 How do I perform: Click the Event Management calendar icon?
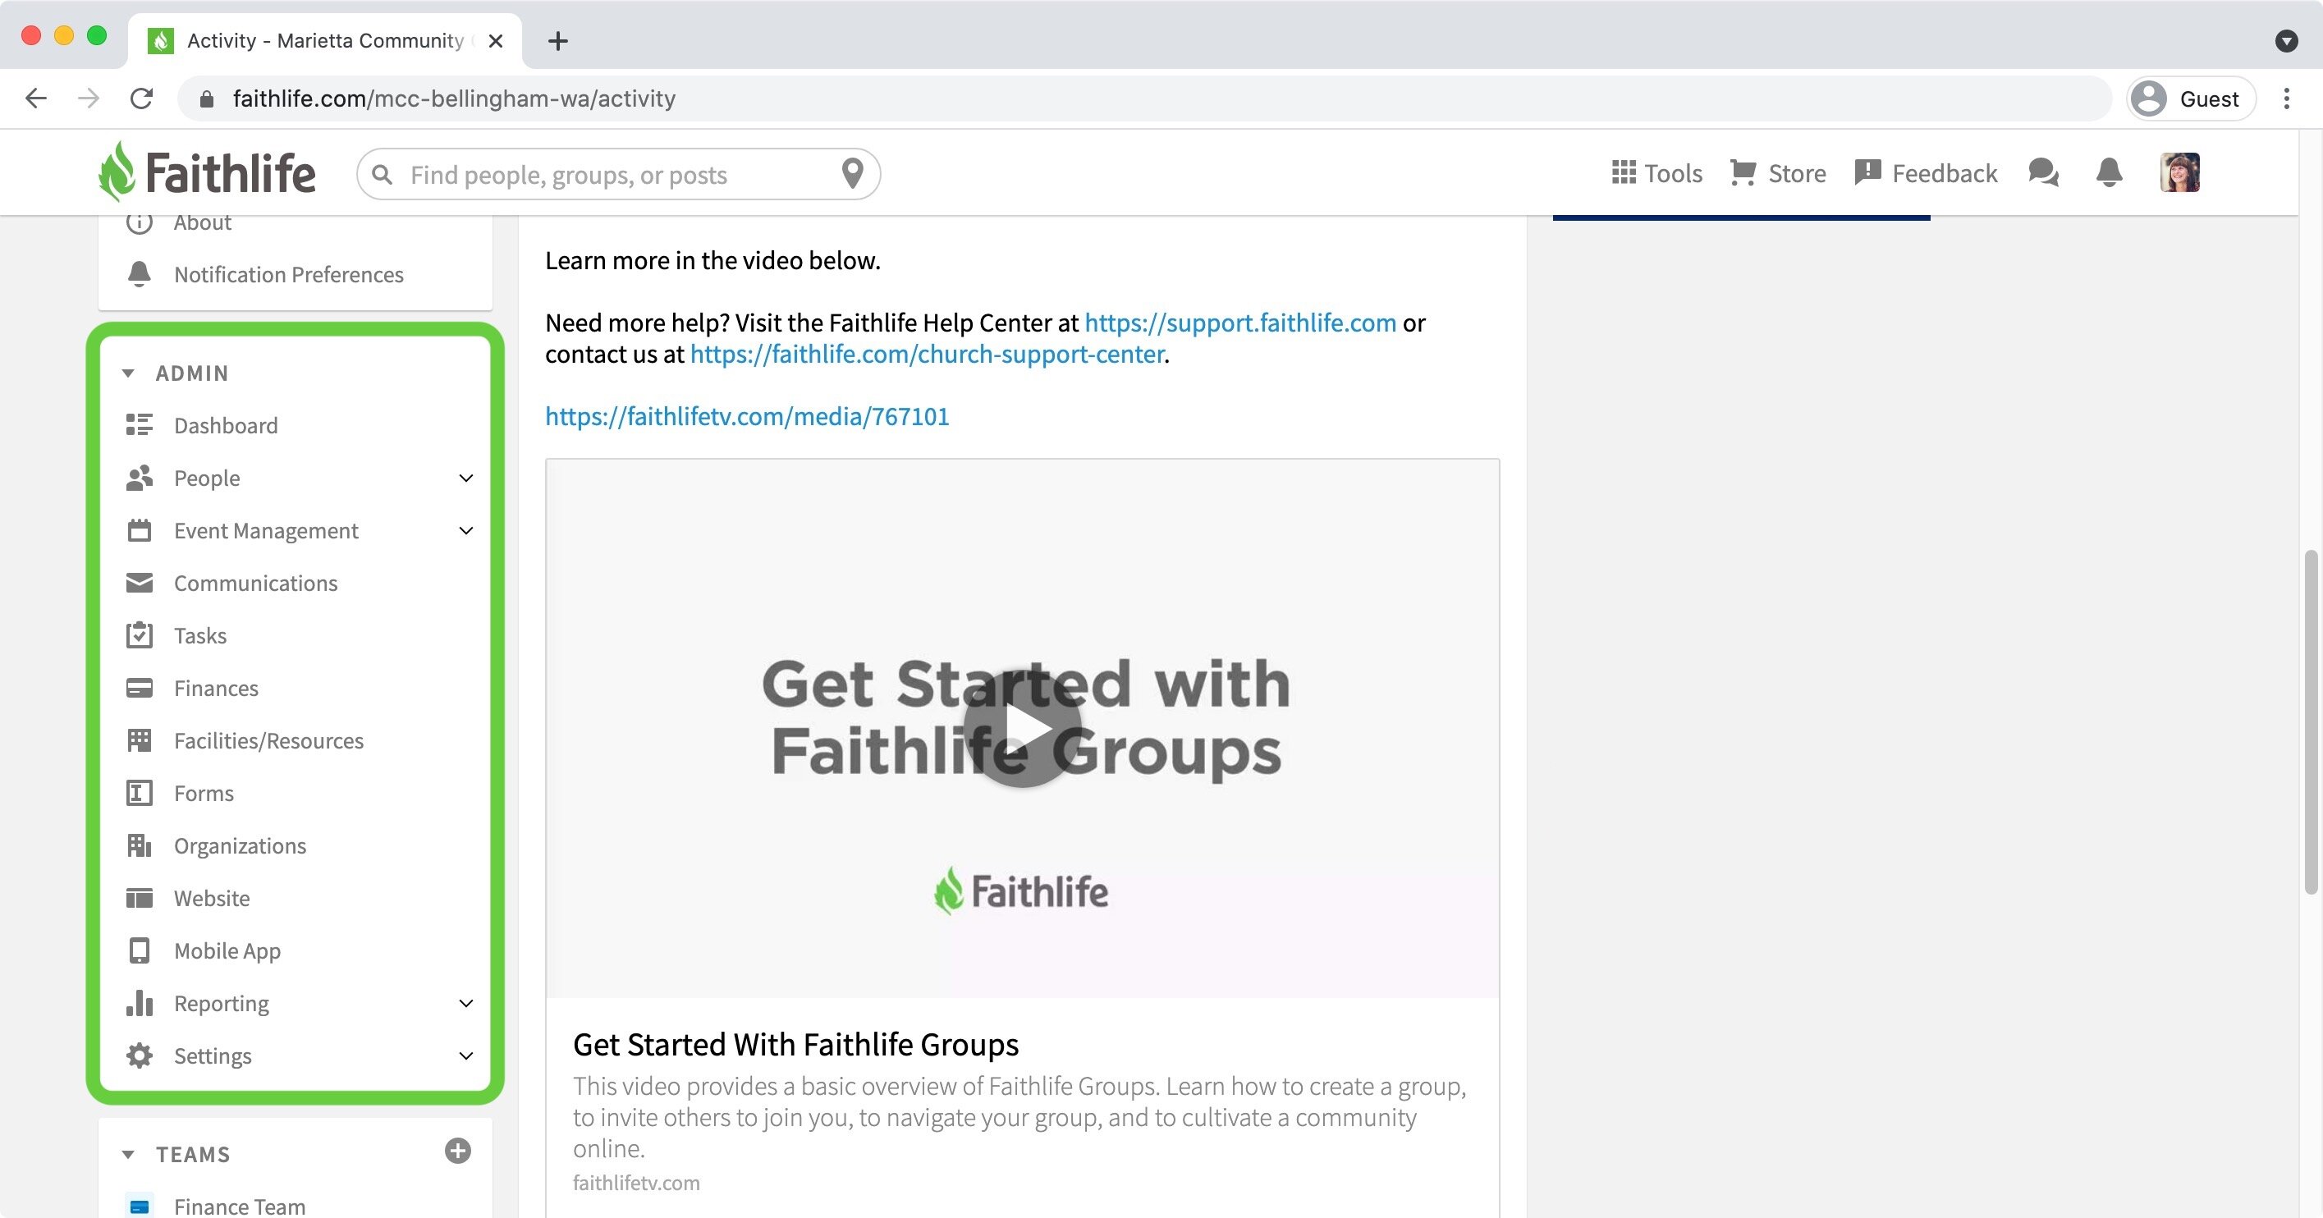click(139, 530)
